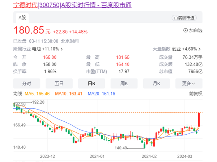Expand the 更多 dropdown
This screenshot has width=217, height=162.
click(x=189, y=84)
